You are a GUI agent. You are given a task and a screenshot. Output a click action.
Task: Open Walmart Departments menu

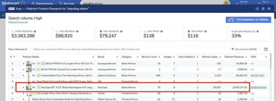43,3
